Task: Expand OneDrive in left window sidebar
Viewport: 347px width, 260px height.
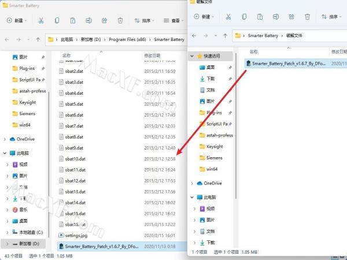Action: 5,139
